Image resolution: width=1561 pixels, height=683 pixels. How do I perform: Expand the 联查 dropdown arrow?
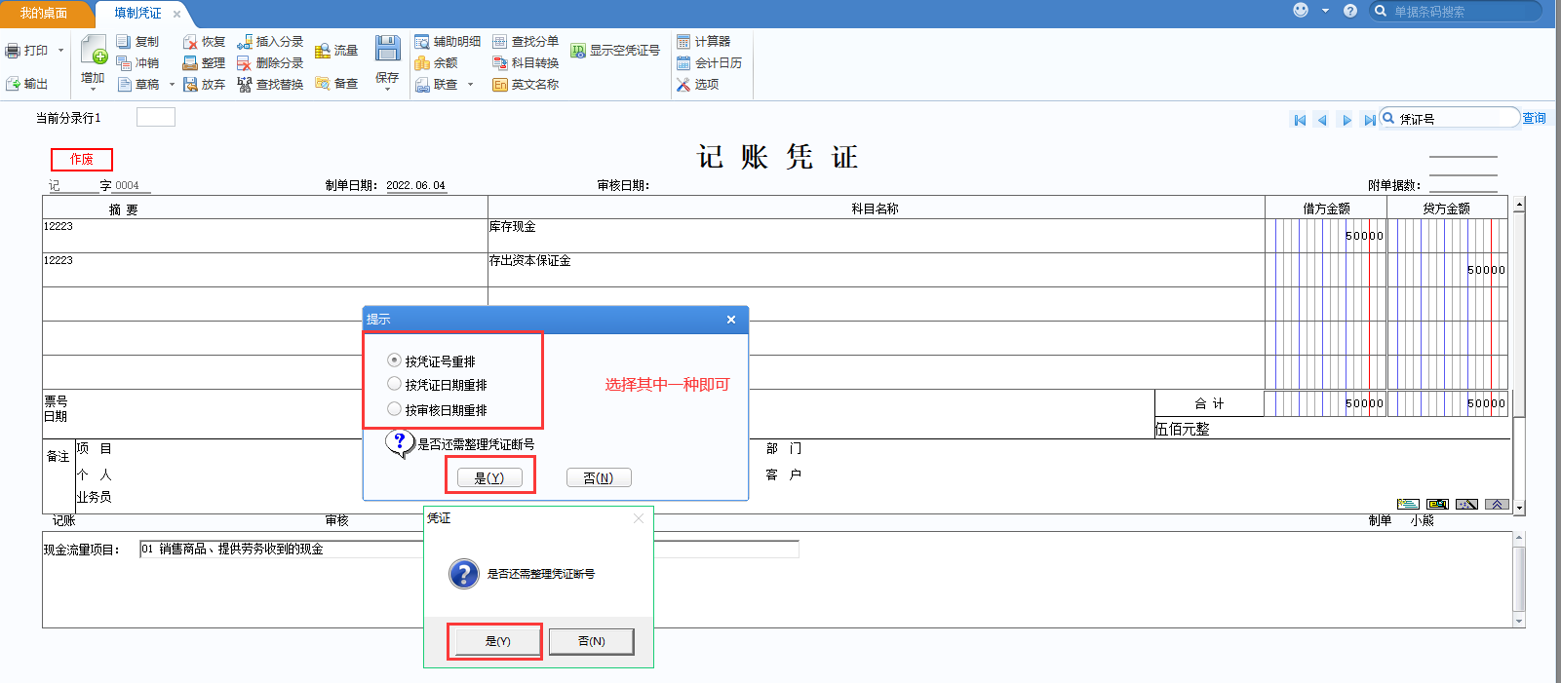coord(470,85)
